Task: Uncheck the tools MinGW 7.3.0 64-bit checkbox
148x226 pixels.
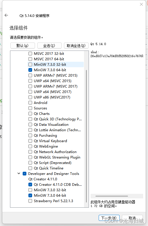Action: click(30, 196)
